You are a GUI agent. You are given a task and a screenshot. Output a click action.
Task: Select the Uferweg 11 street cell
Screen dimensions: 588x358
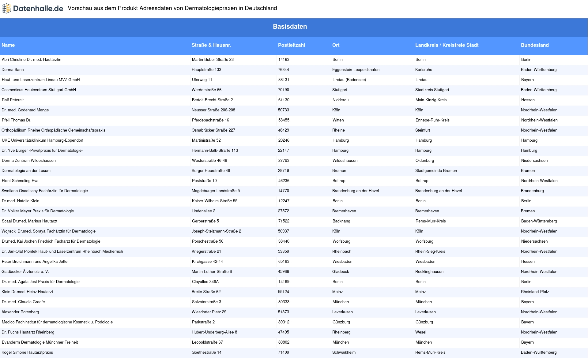point(202,80)
